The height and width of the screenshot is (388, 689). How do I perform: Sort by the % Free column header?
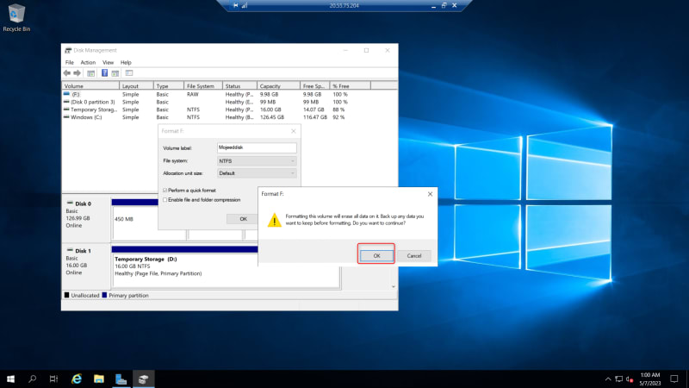[351, 85]
